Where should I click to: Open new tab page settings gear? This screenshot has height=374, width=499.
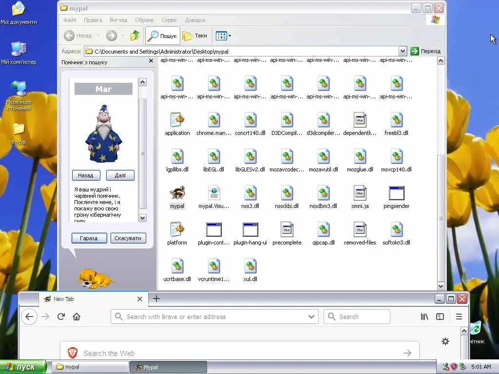coord(445,341)
